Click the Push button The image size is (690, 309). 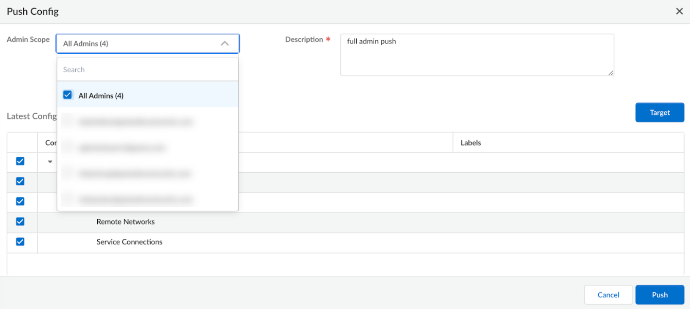pyautogui.click(x=659, y=295)
